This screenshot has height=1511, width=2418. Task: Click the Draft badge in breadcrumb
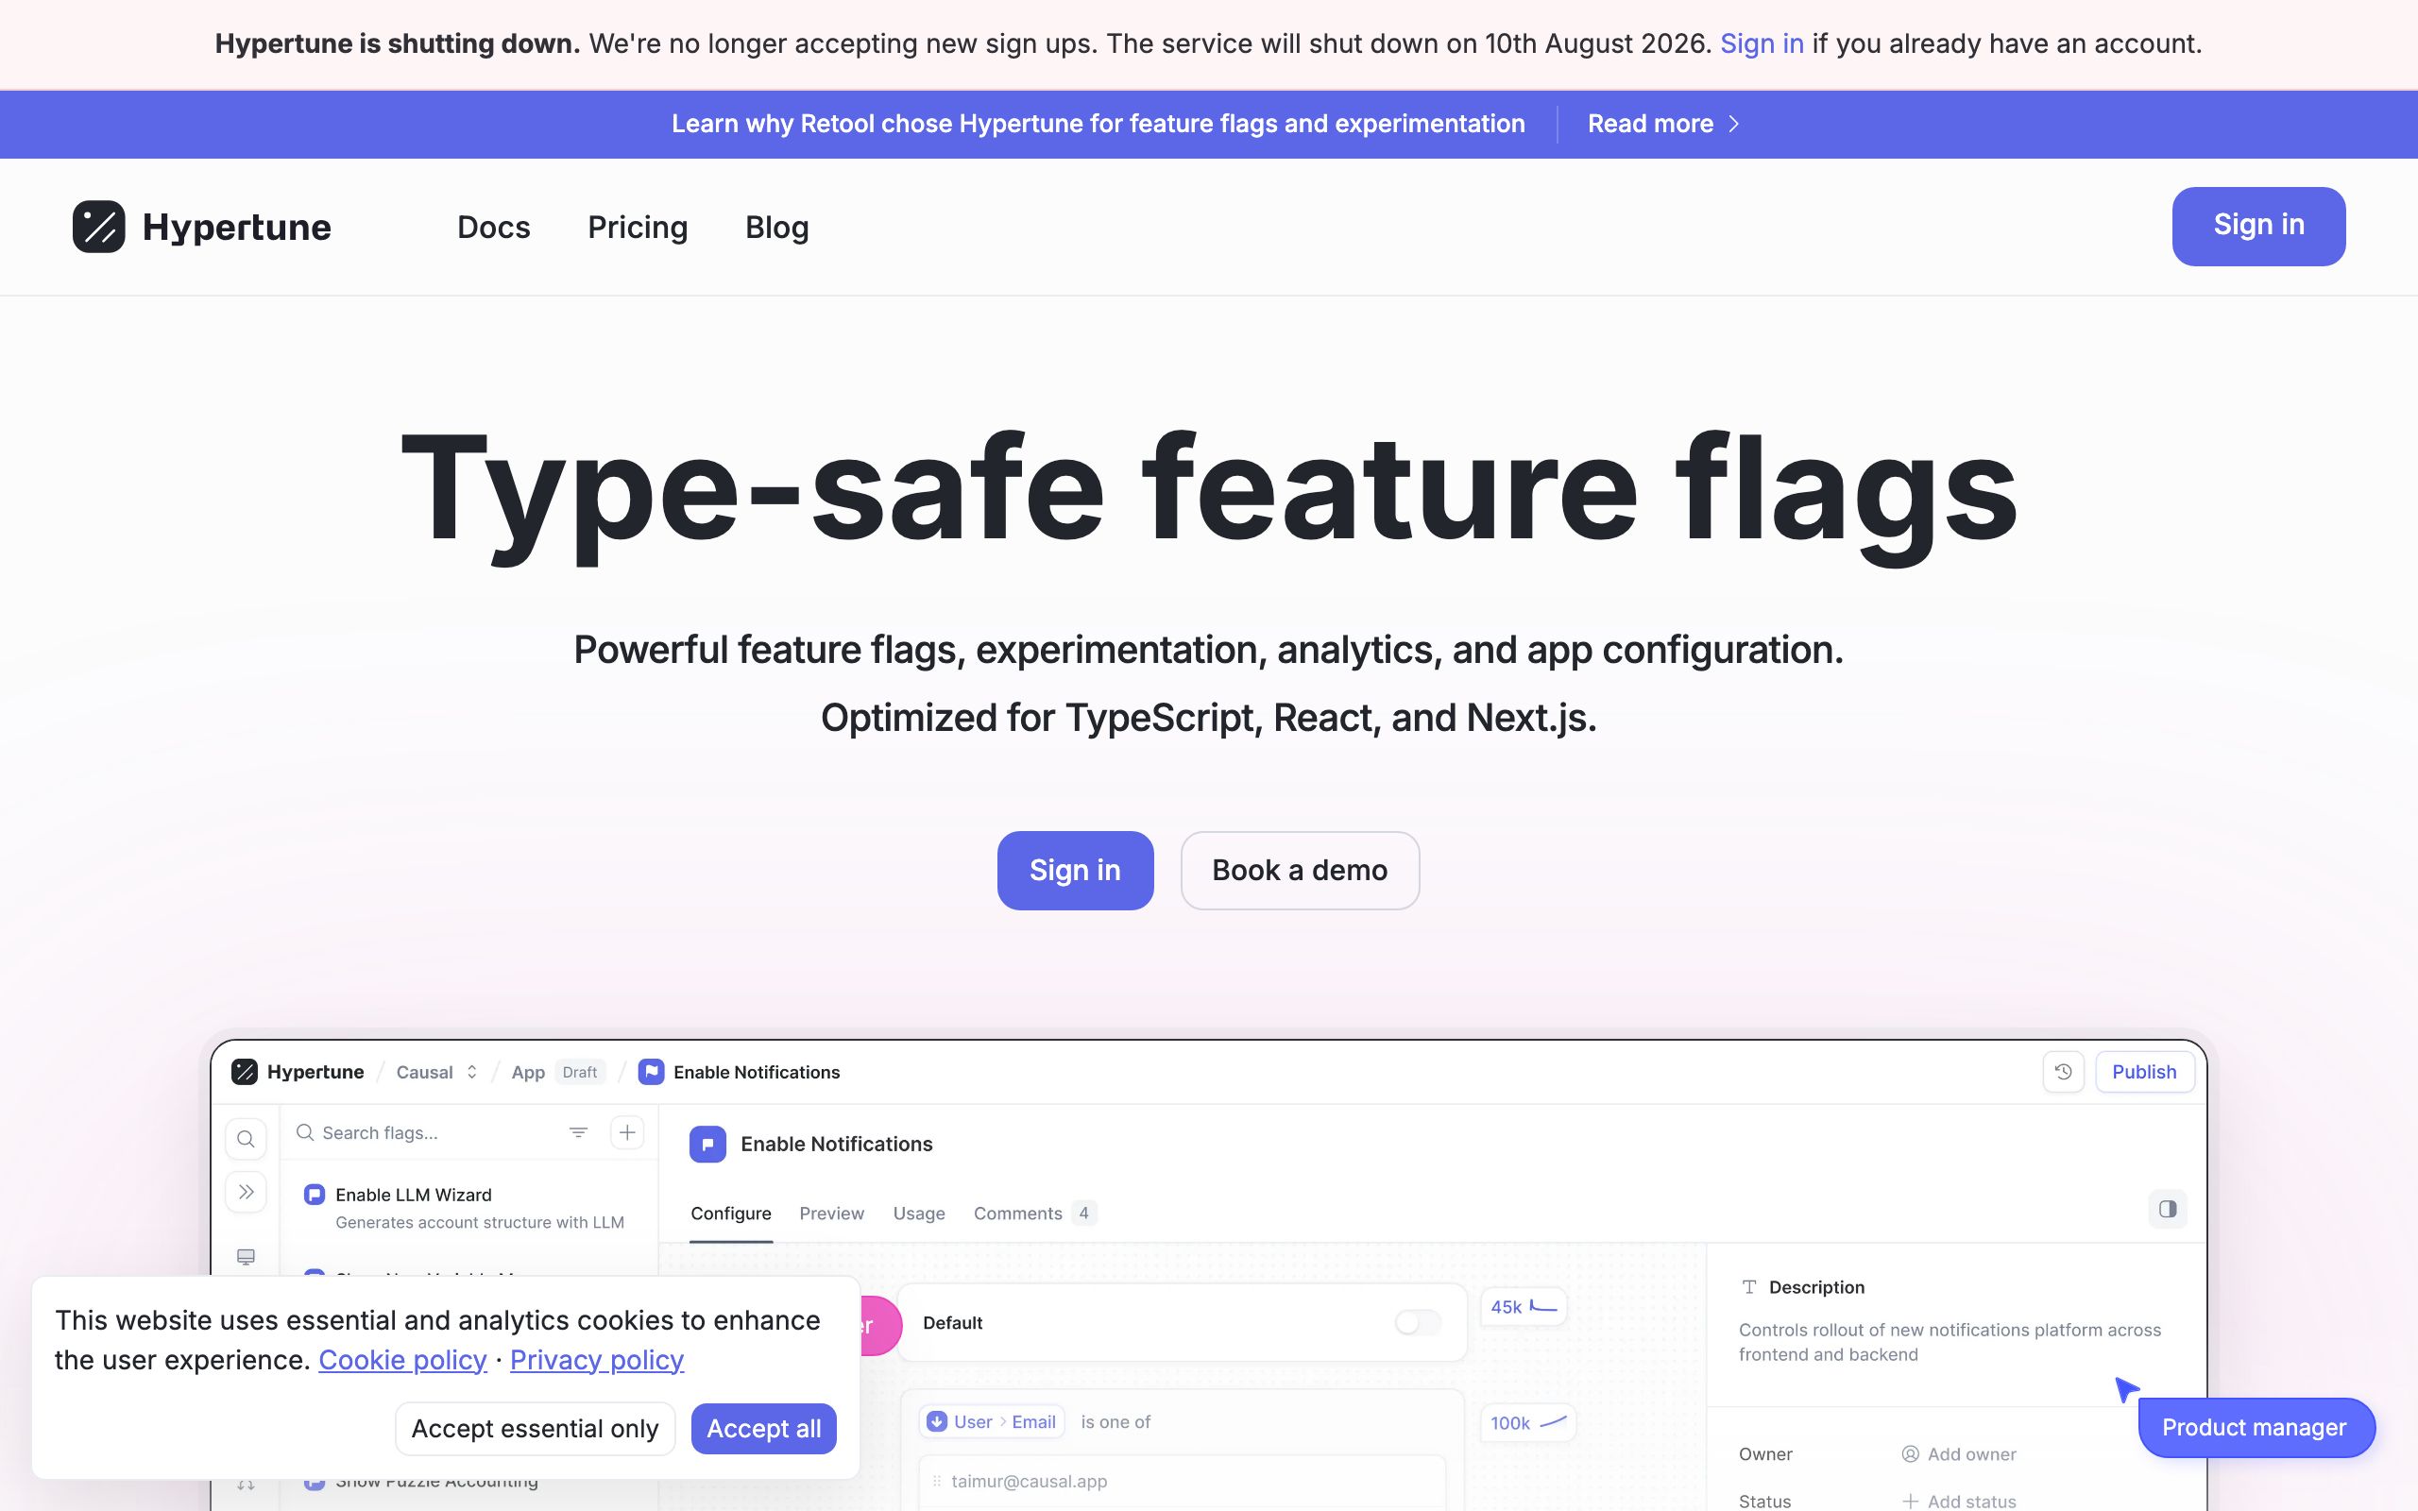580,1072
